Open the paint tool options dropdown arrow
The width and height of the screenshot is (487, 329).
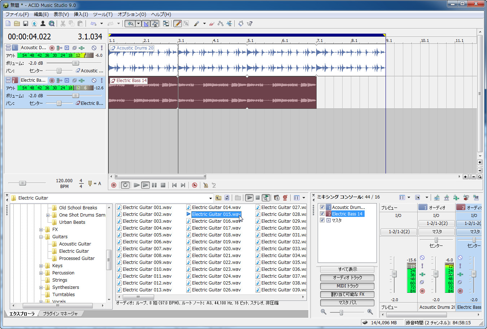coord(204,23)
